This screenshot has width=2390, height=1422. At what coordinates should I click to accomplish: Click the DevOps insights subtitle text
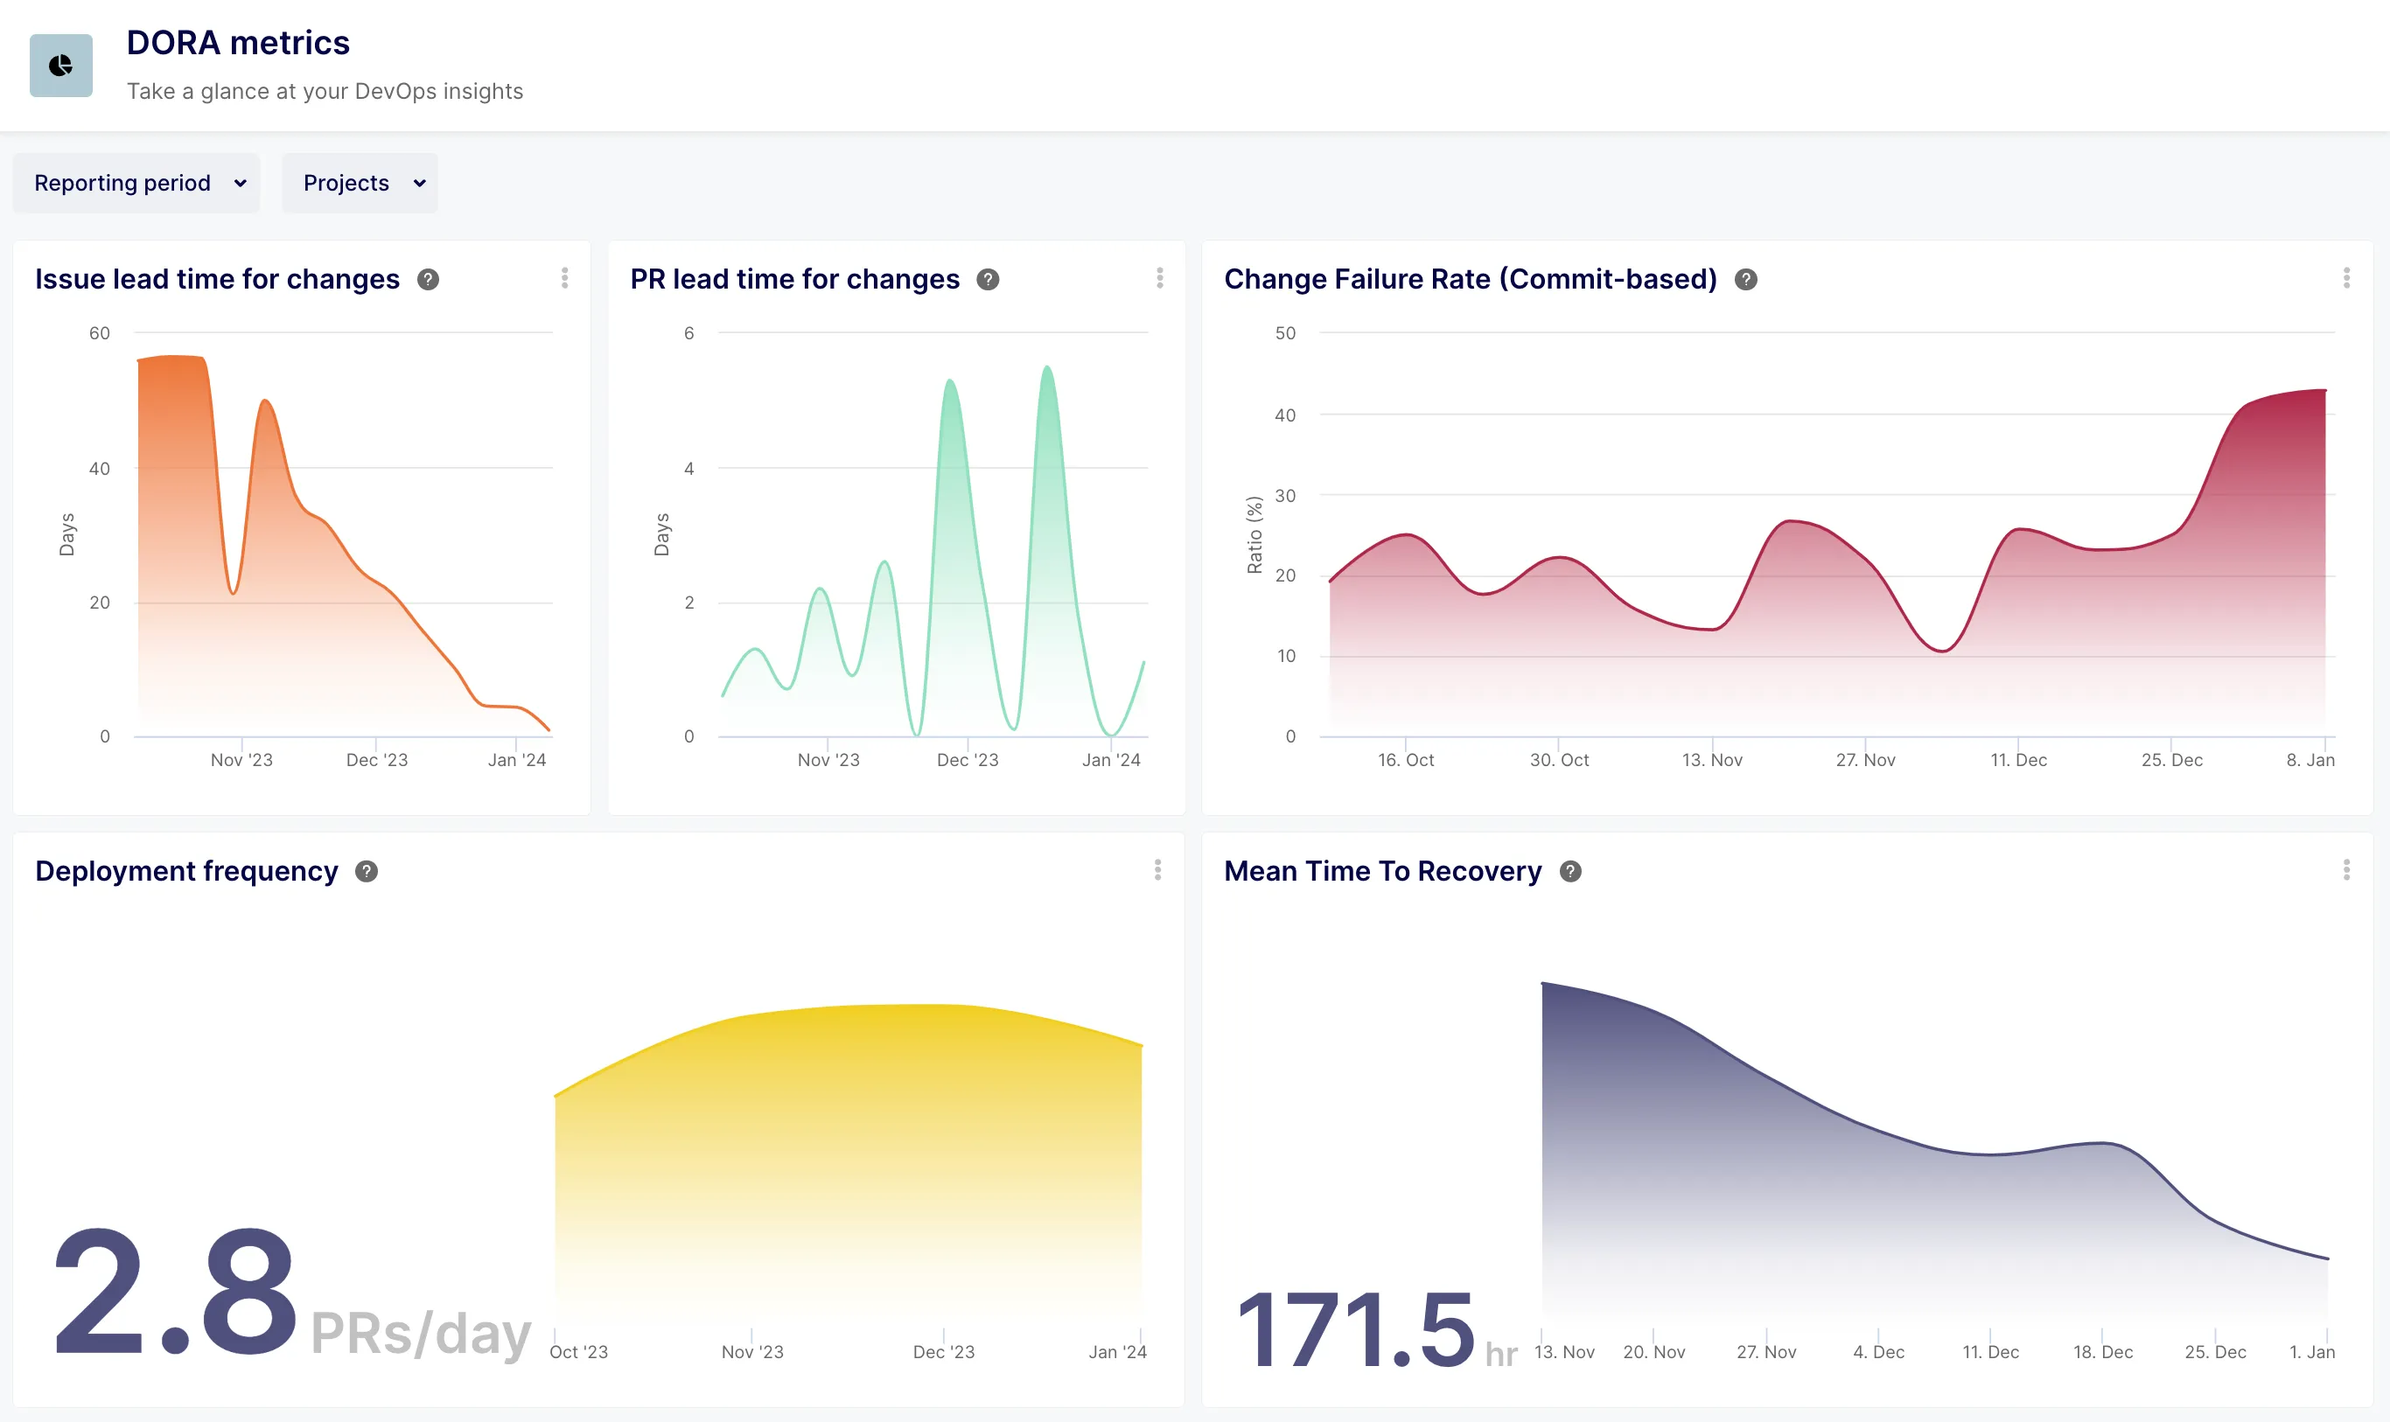[324, 91]
